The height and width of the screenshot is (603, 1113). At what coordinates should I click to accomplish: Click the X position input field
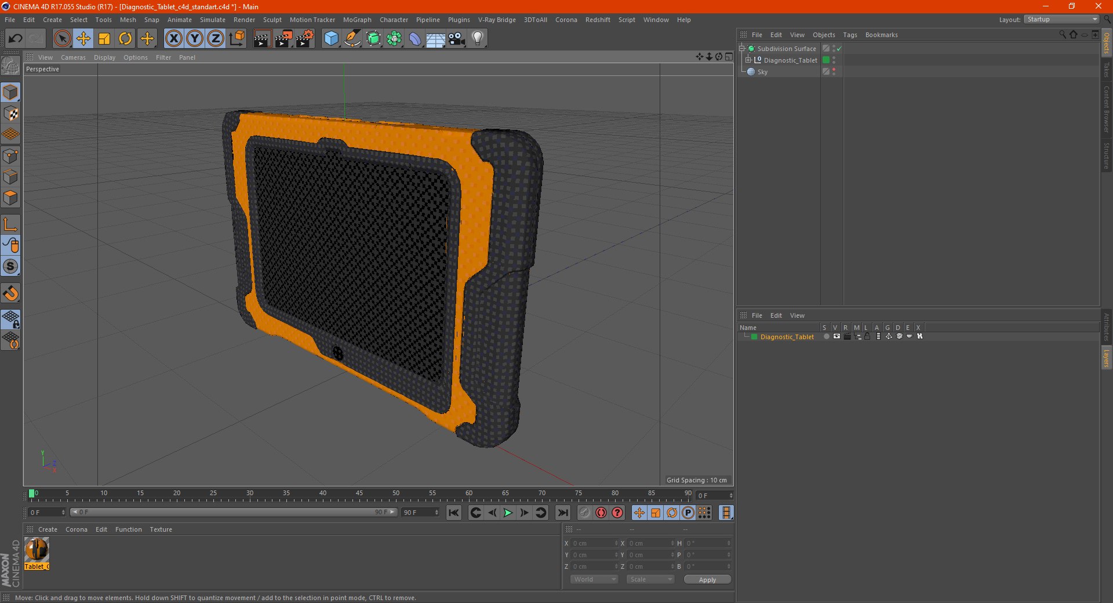[x=594, y=543]
